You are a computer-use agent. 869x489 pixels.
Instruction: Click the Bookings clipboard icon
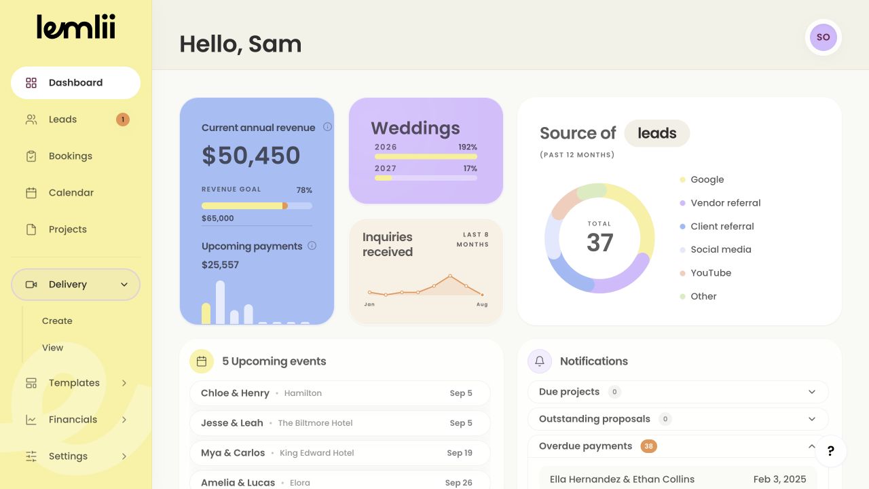[31, 156]
